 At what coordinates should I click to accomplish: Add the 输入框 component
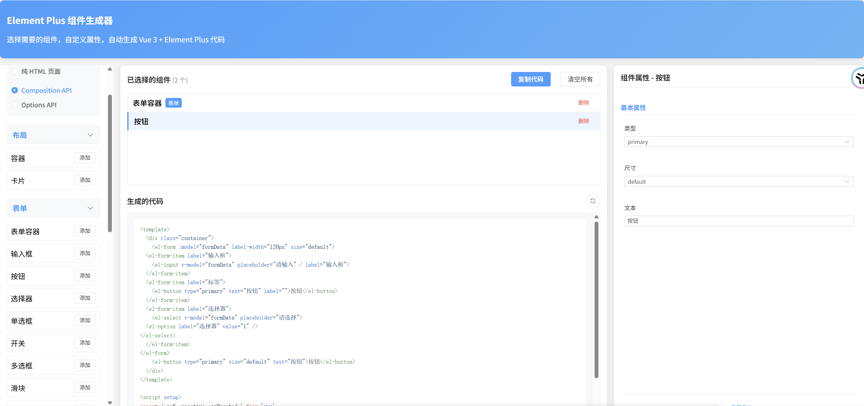coord(85,253)
